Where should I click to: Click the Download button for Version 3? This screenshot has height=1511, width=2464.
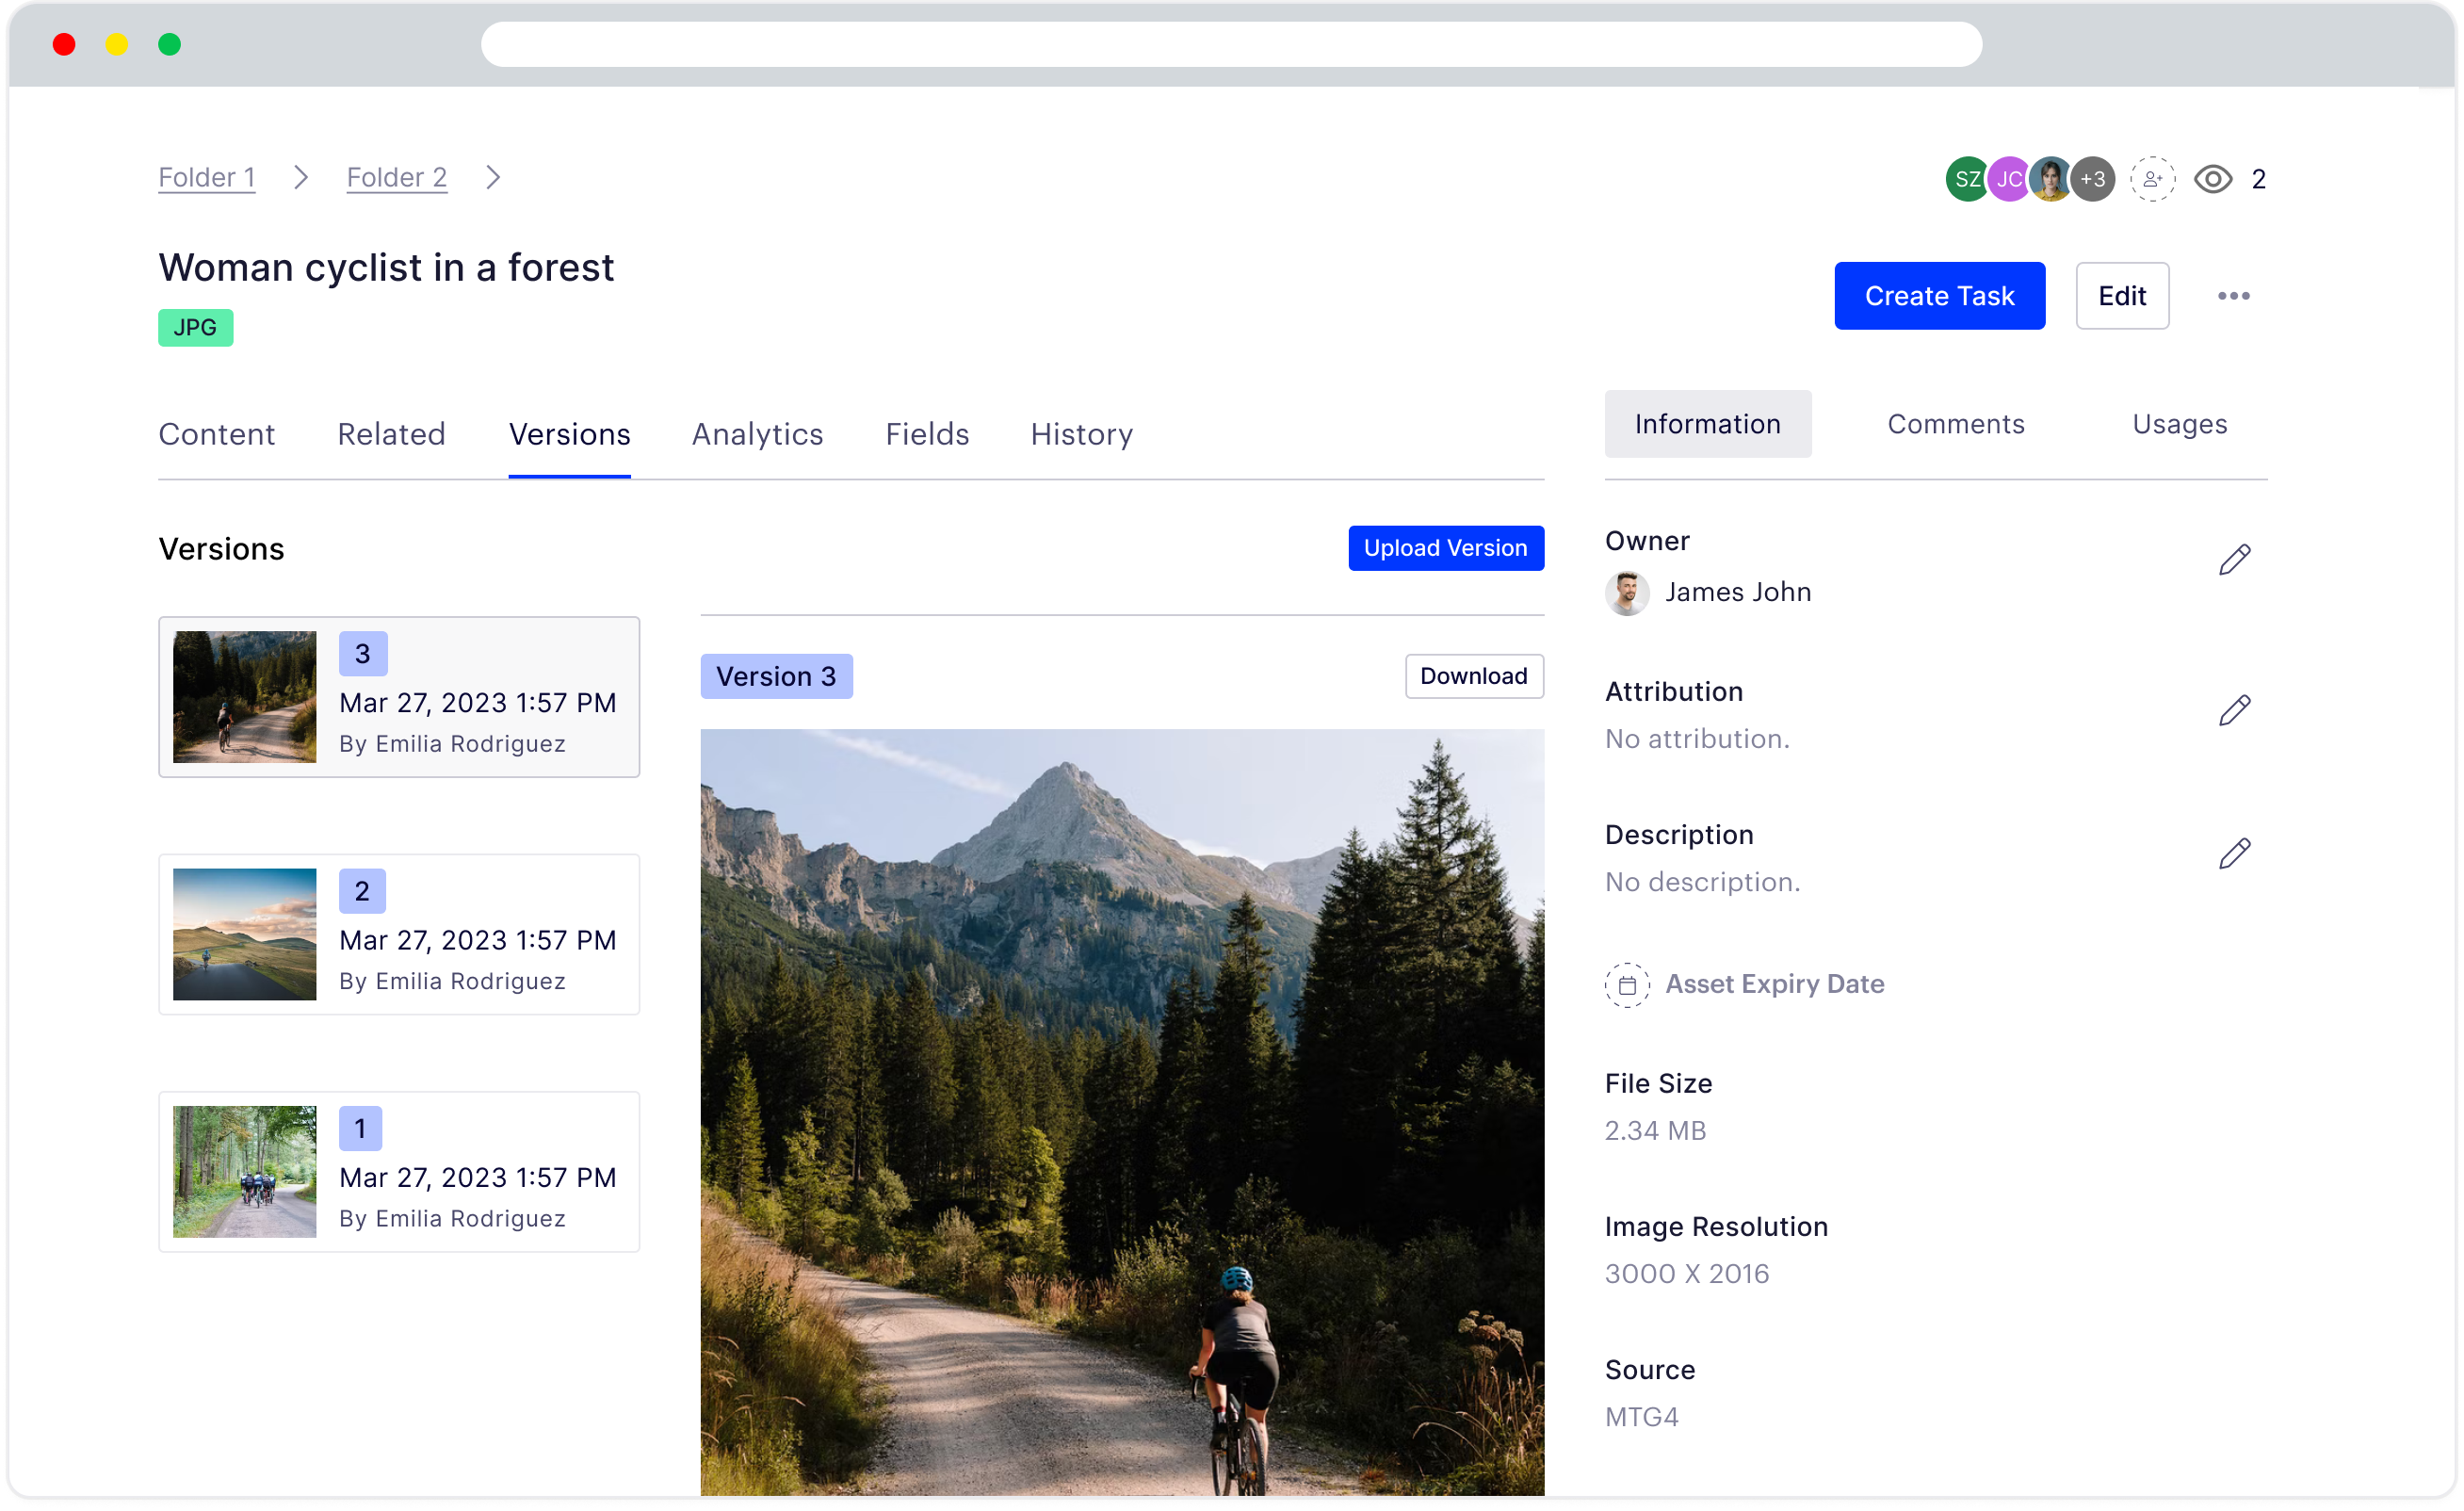(x=1475, y=676)
